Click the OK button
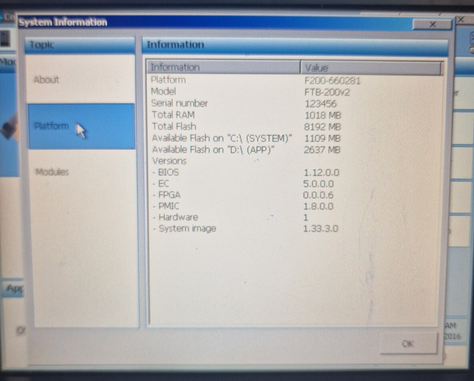Screen dimensions: 474x381 click(x=408, y=343)
